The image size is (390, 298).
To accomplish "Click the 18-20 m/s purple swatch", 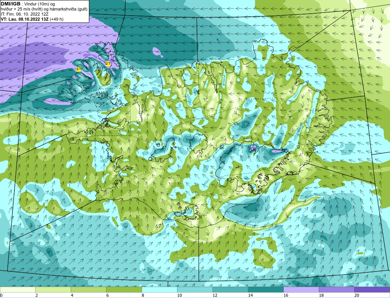I will pos(337,289).
